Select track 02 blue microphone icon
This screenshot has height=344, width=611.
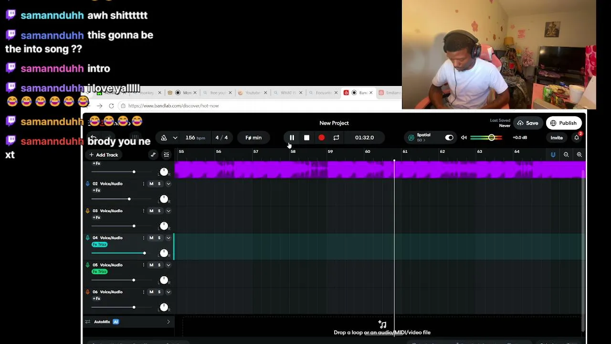point(87,184)
